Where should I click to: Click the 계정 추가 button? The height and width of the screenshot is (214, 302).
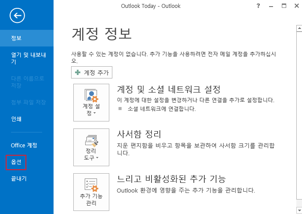(92, 72)
